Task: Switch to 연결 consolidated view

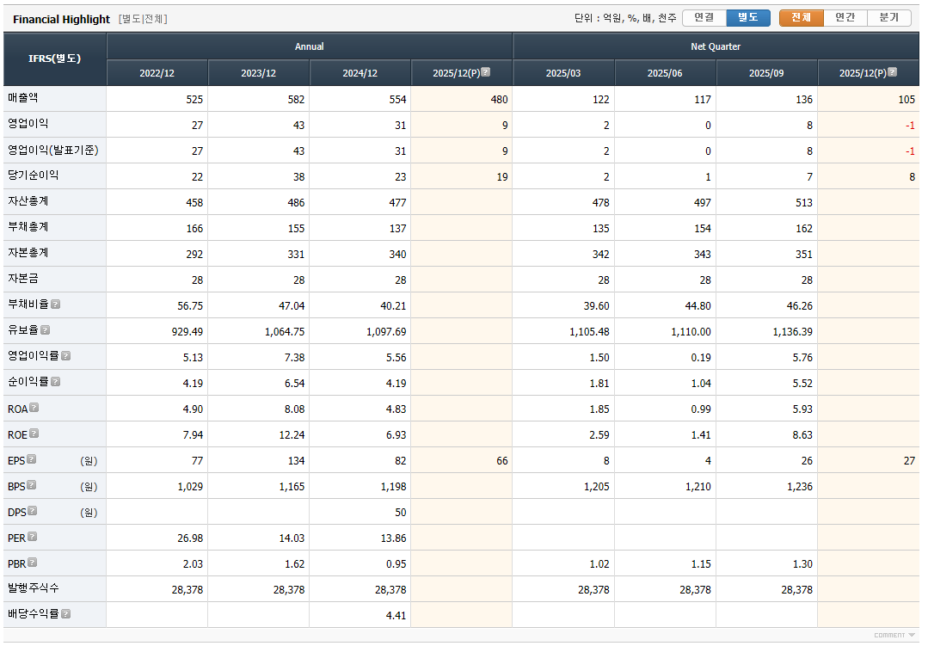Action: (704, 18)
